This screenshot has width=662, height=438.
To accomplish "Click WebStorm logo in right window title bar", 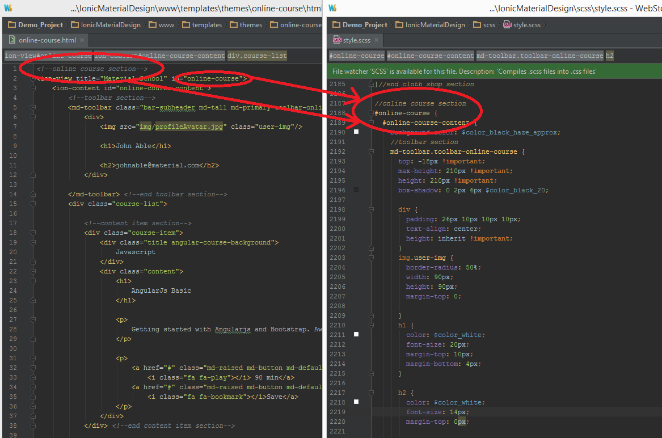I will click(x=332, y=8).
